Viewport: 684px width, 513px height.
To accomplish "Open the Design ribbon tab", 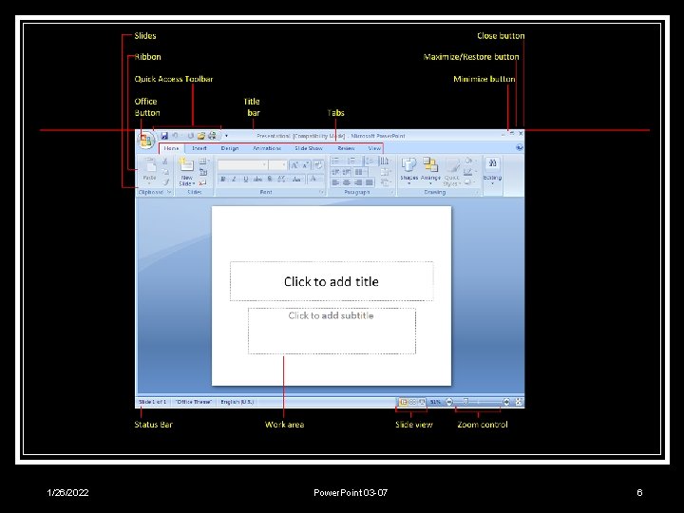I will coord(230,148).
